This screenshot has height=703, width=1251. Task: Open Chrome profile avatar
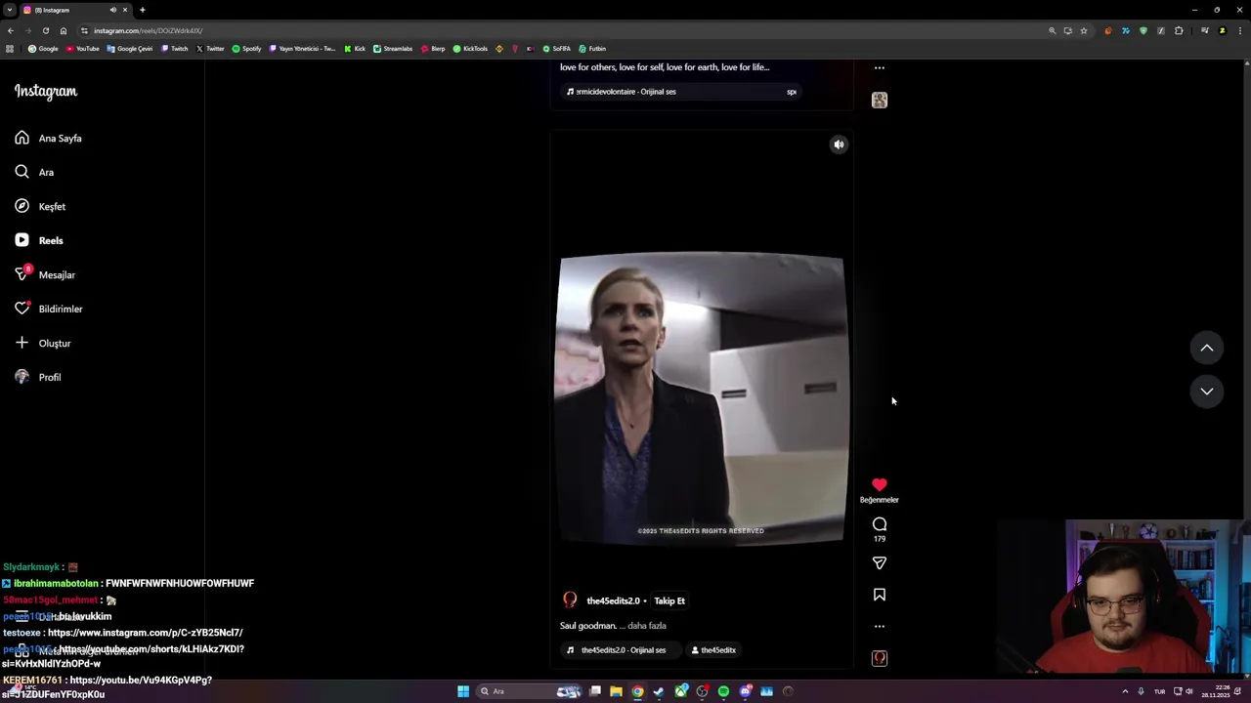pyautogui.click(x=1222, y=30)
